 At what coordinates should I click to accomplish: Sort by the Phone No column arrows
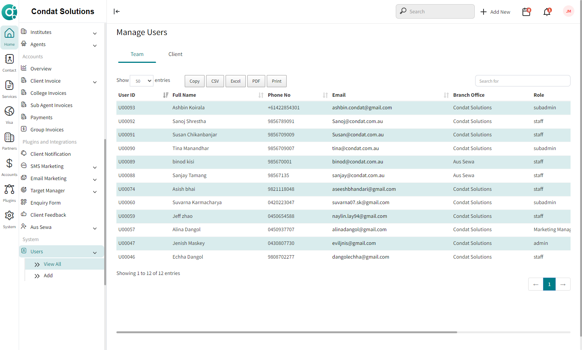point(326,95)
